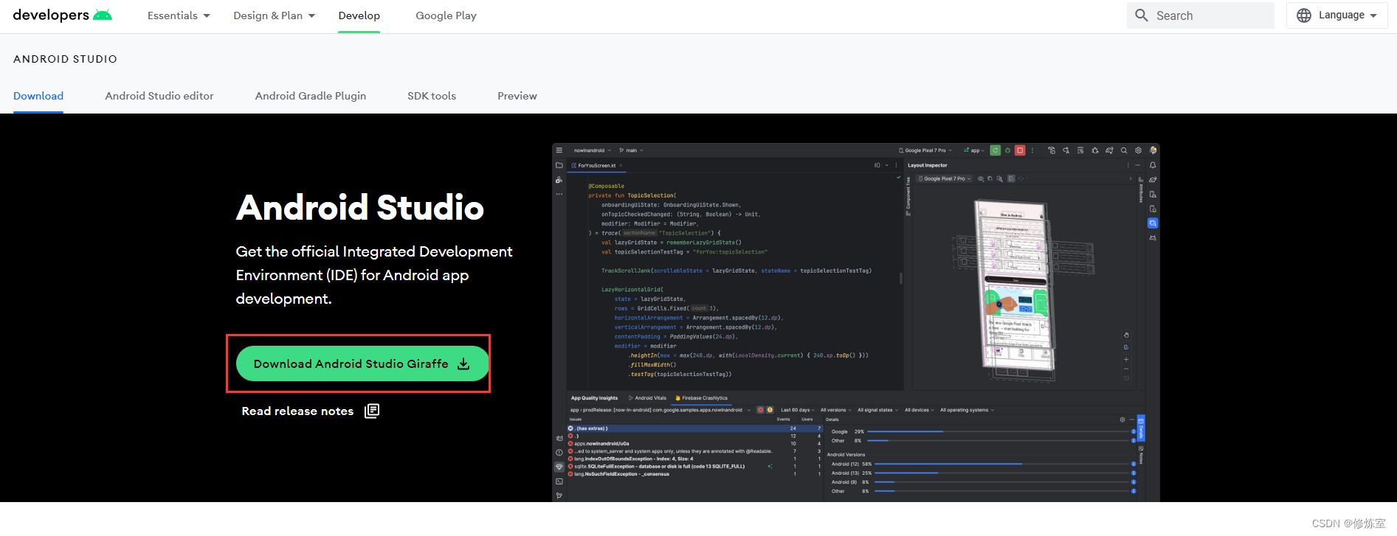Select the Download tab
Screen dimensions: 1397x536
(x=38, y=96)
